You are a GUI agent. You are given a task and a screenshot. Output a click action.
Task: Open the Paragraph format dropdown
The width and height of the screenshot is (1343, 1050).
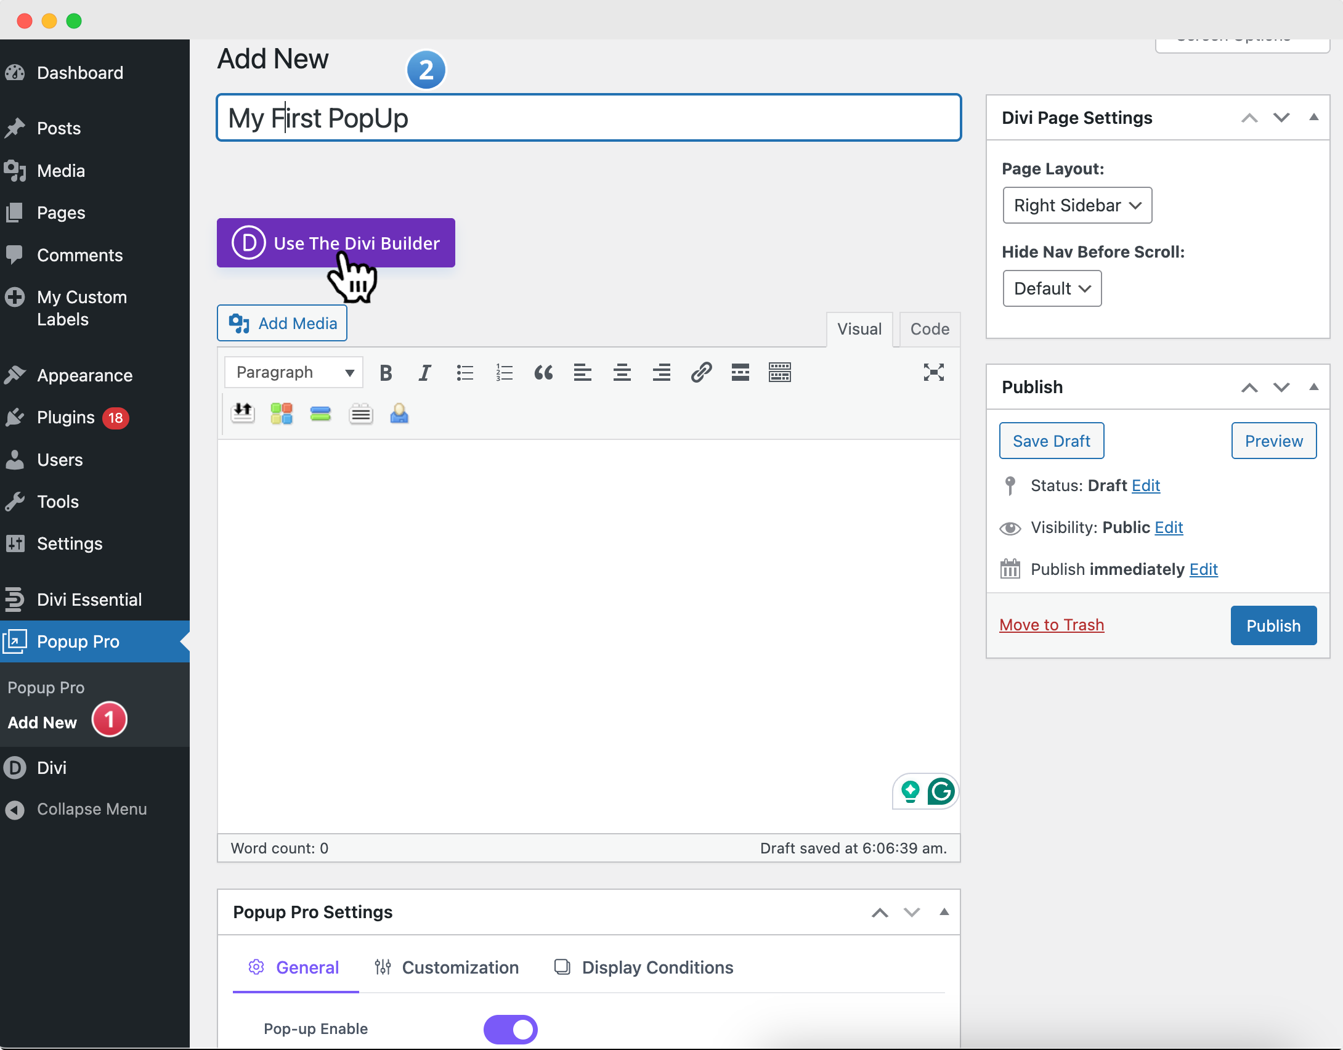click(294, 372)
